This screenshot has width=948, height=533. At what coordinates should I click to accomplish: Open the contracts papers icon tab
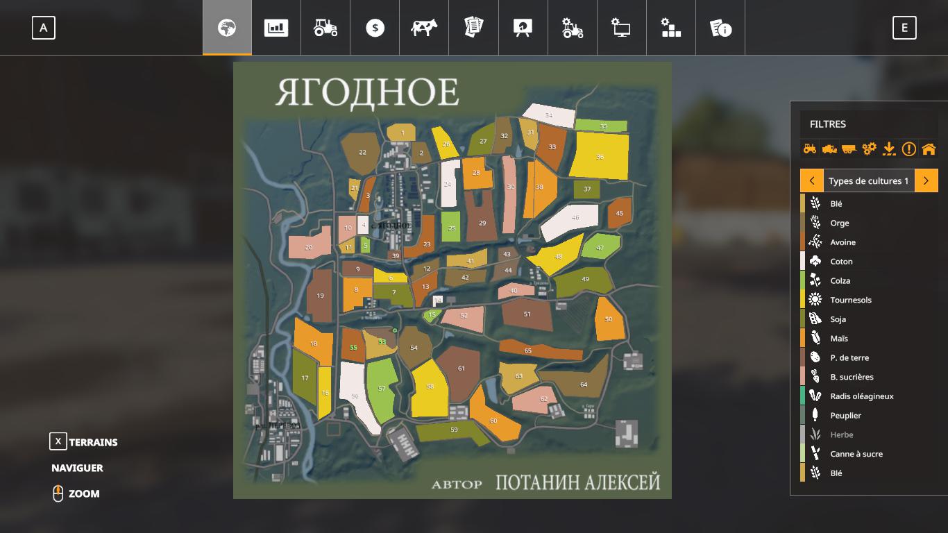[x=474, y=28]
